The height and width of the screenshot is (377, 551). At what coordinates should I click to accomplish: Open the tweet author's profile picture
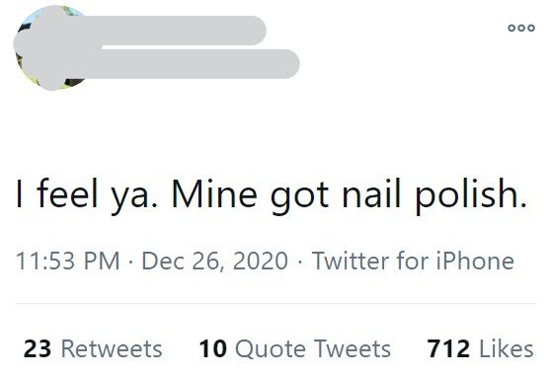click(52, 47)
